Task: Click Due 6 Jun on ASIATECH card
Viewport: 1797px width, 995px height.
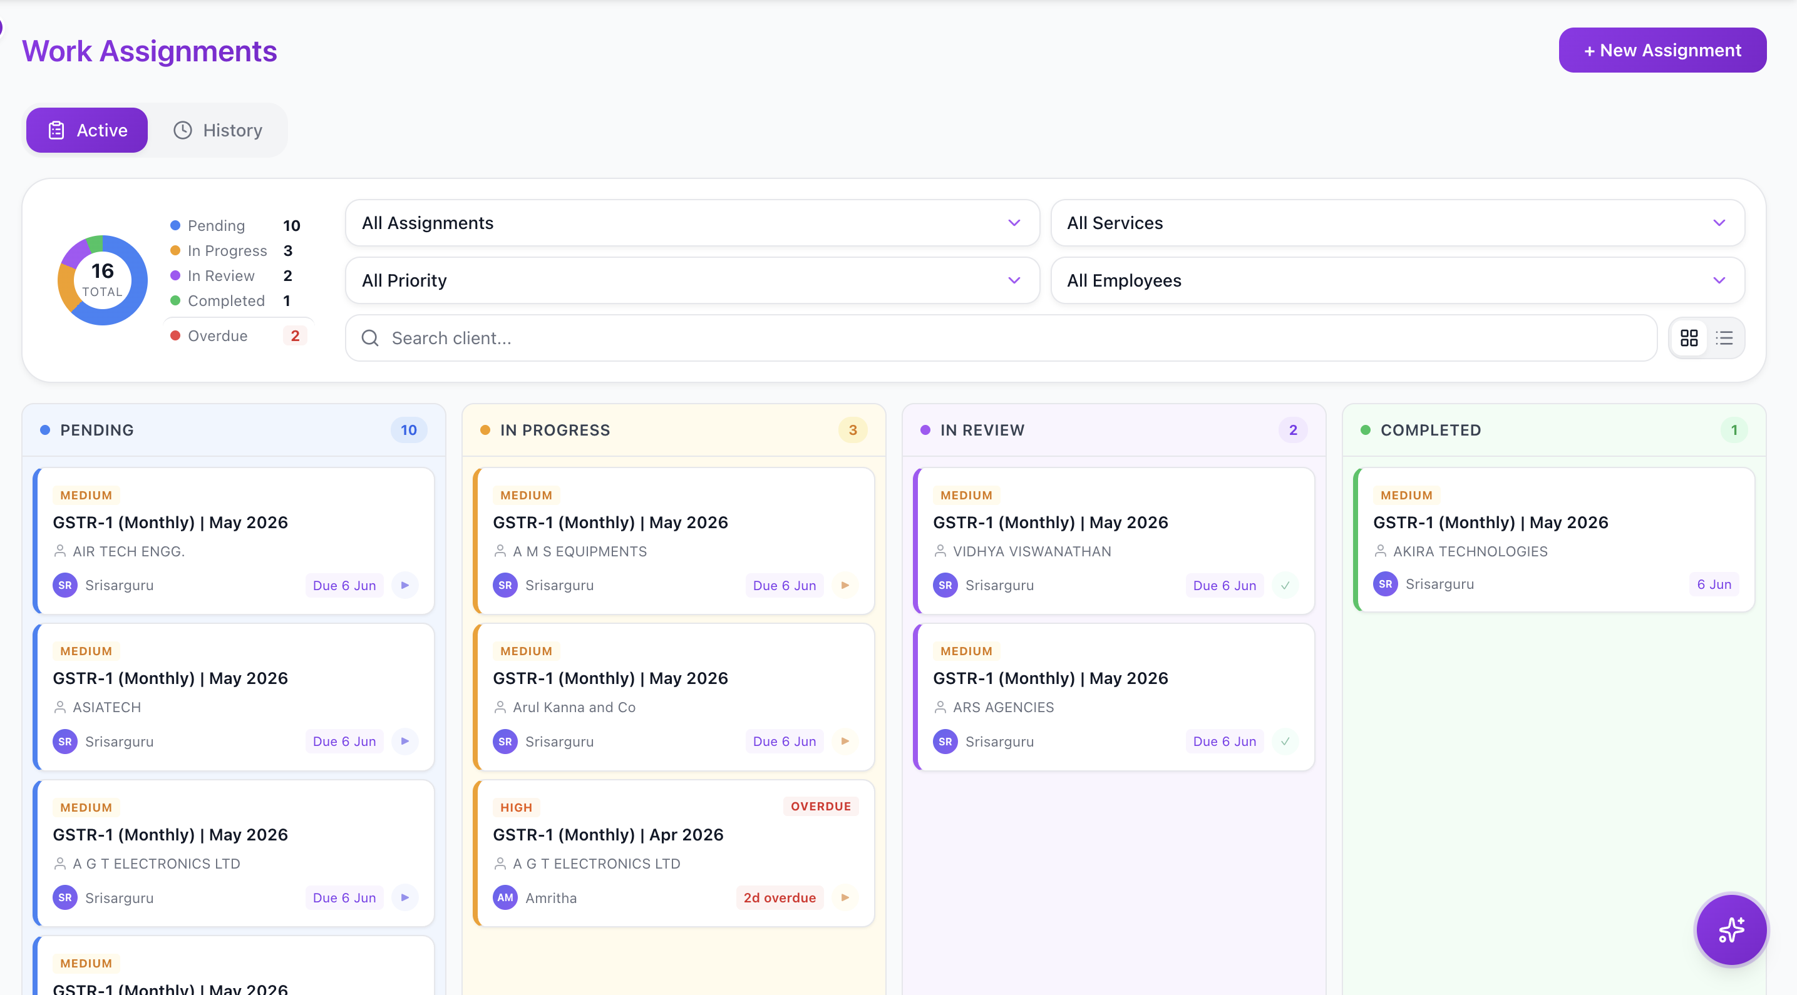Action: [344, 742]
